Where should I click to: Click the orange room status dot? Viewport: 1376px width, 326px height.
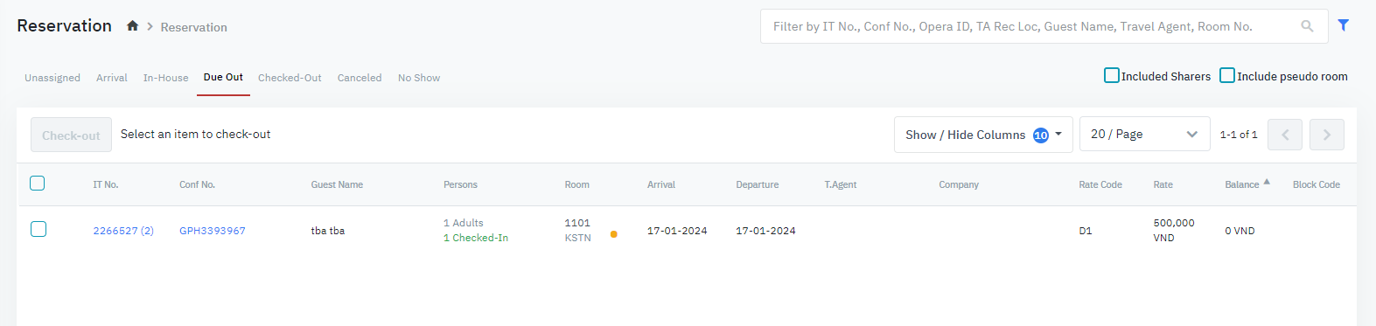(x=614, y=234)
